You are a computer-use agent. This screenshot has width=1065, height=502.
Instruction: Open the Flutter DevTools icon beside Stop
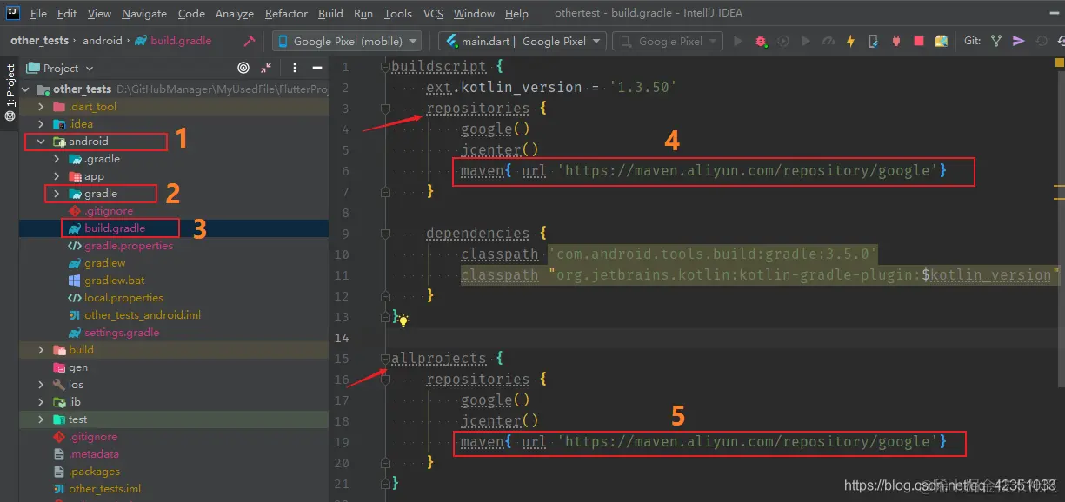942,41
